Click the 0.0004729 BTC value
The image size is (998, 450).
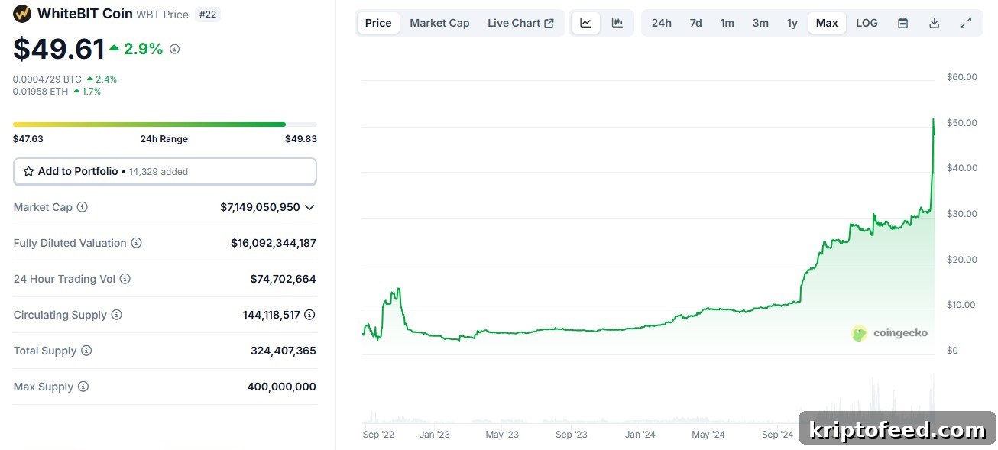47,79
